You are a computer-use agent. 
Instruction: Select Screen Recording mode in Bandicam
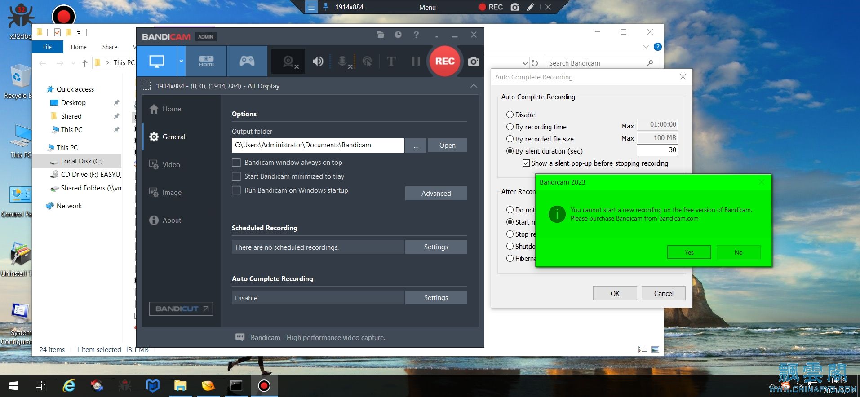pos(156,61)
